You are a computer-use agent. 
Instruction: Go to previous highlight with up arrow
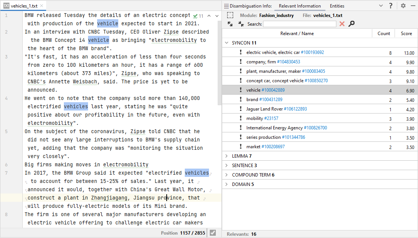click(x=209, y=16)
